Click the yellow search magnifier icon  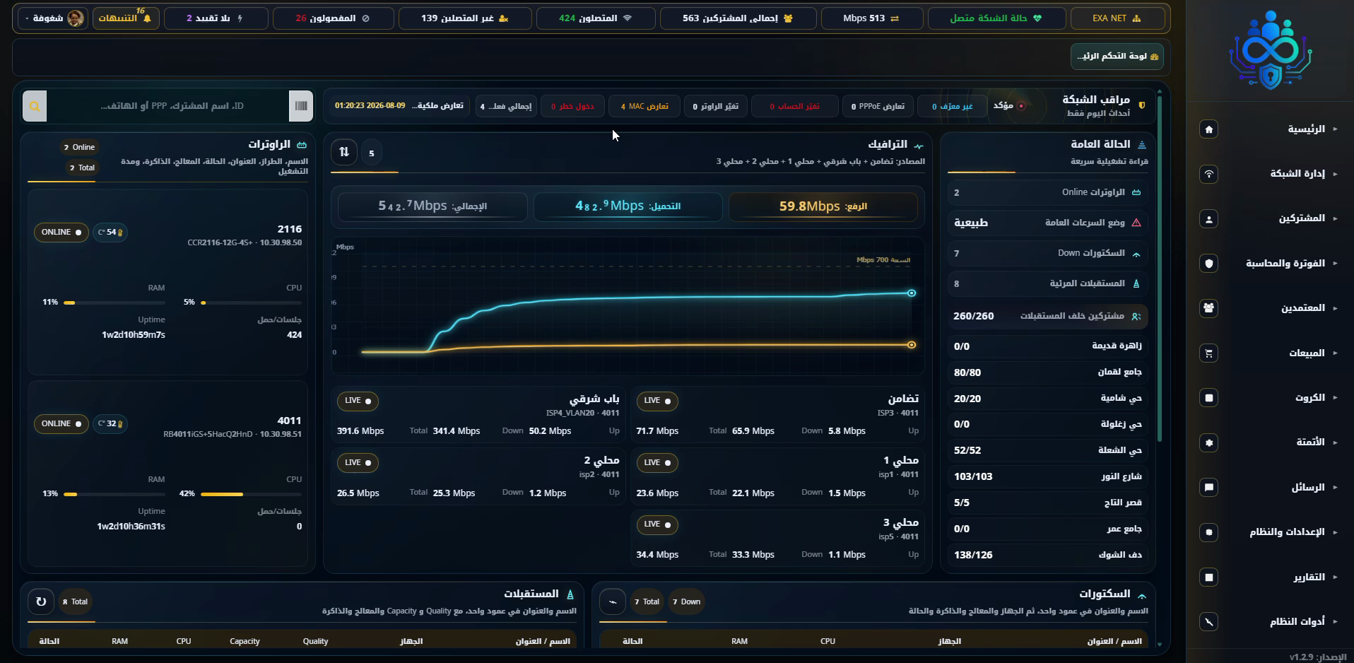pyautogui.click(x=35, y=106)
